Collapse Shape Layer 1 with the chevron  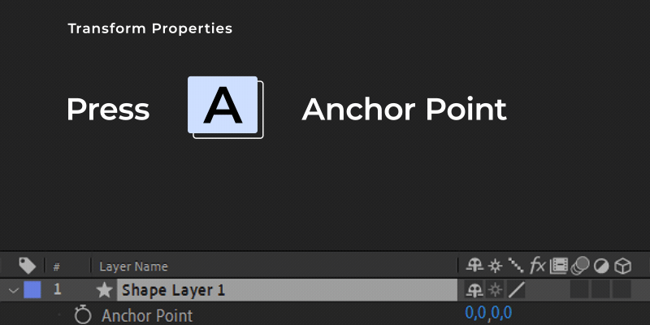pyautogui.click(x=14, y=291)
